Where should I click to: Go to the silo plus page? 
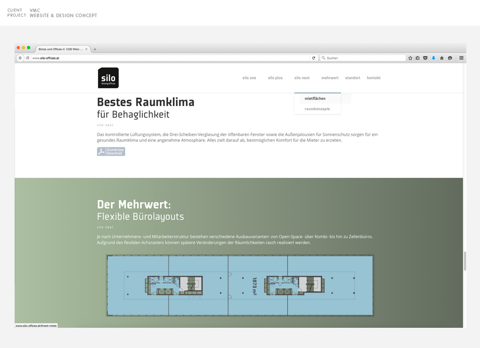275,78
